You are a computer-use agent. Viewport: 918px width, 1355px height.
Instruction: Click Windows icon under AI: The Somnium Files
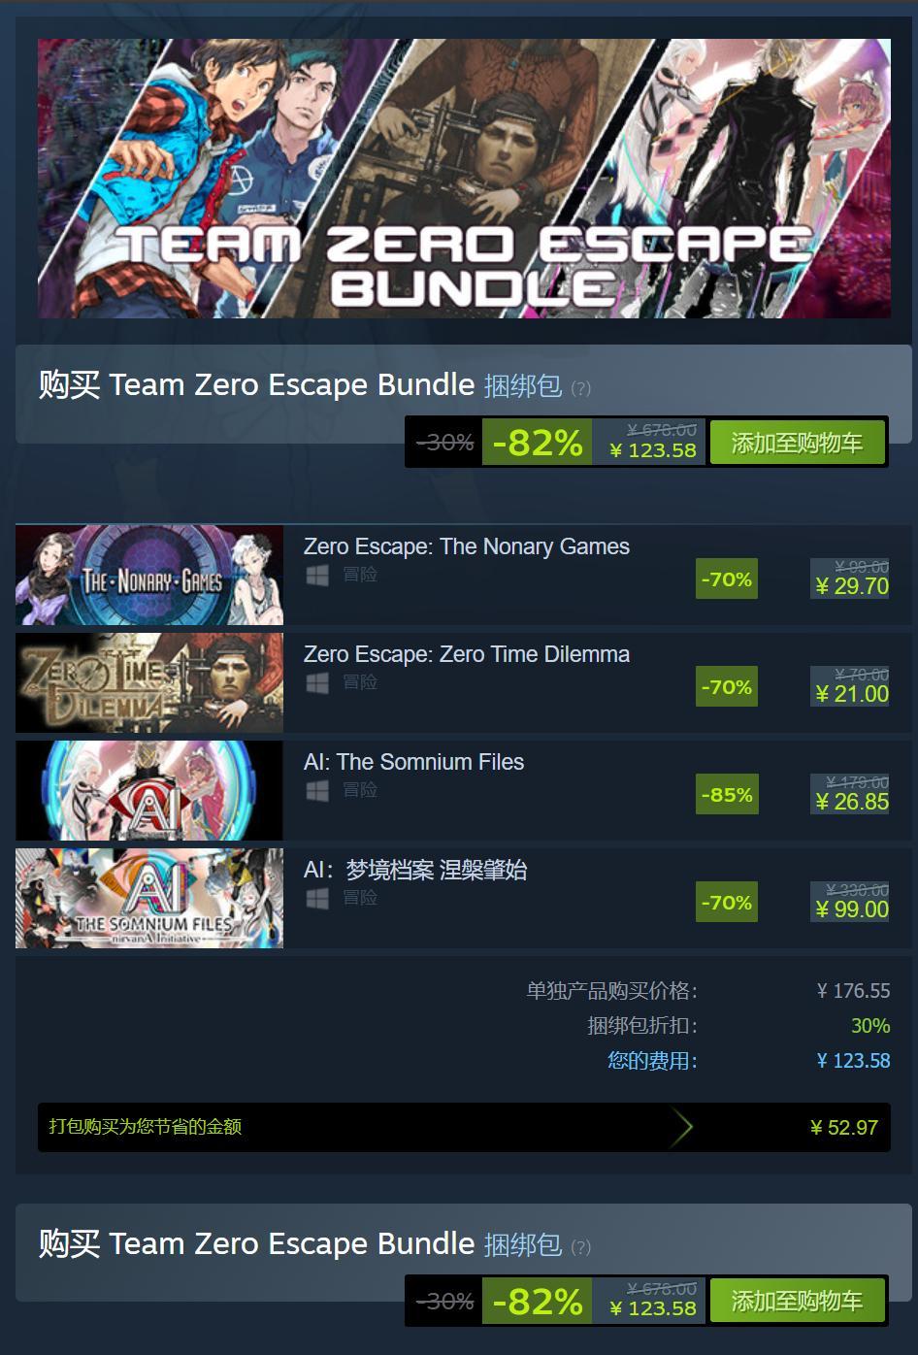pyautogui.click(x=316, y=790)
